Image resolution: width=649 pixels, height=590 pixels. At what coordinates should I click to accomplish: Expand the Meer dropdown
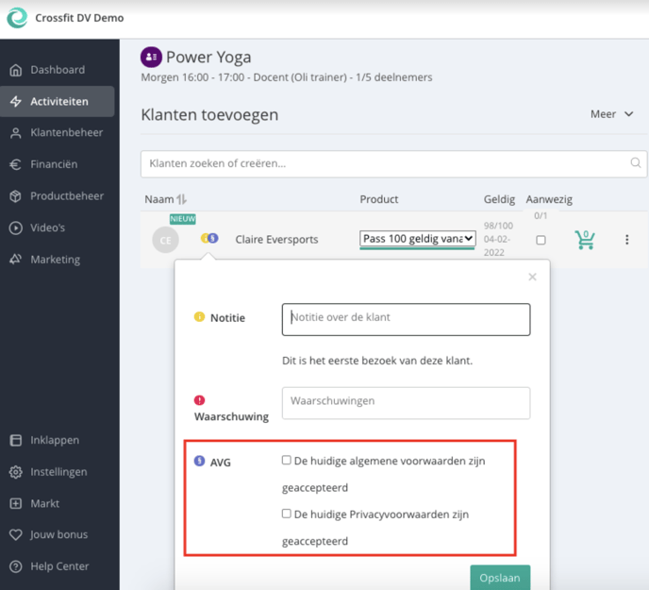tap(612, 114)
